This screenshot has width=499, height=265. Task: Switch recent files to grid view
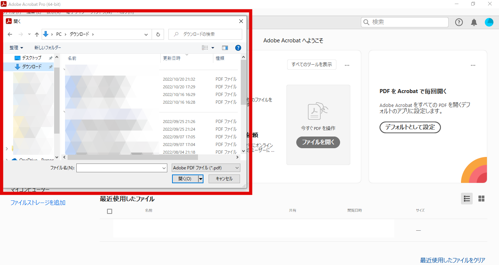(x=481, y=199)
